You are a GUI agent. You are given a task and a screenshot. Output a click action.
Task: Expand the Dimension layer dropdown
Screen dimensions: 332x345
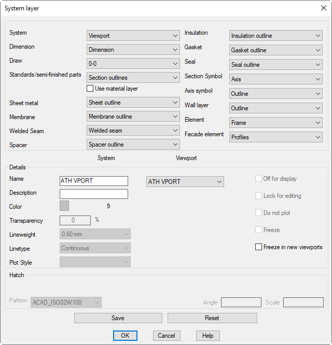coord(133,50)
